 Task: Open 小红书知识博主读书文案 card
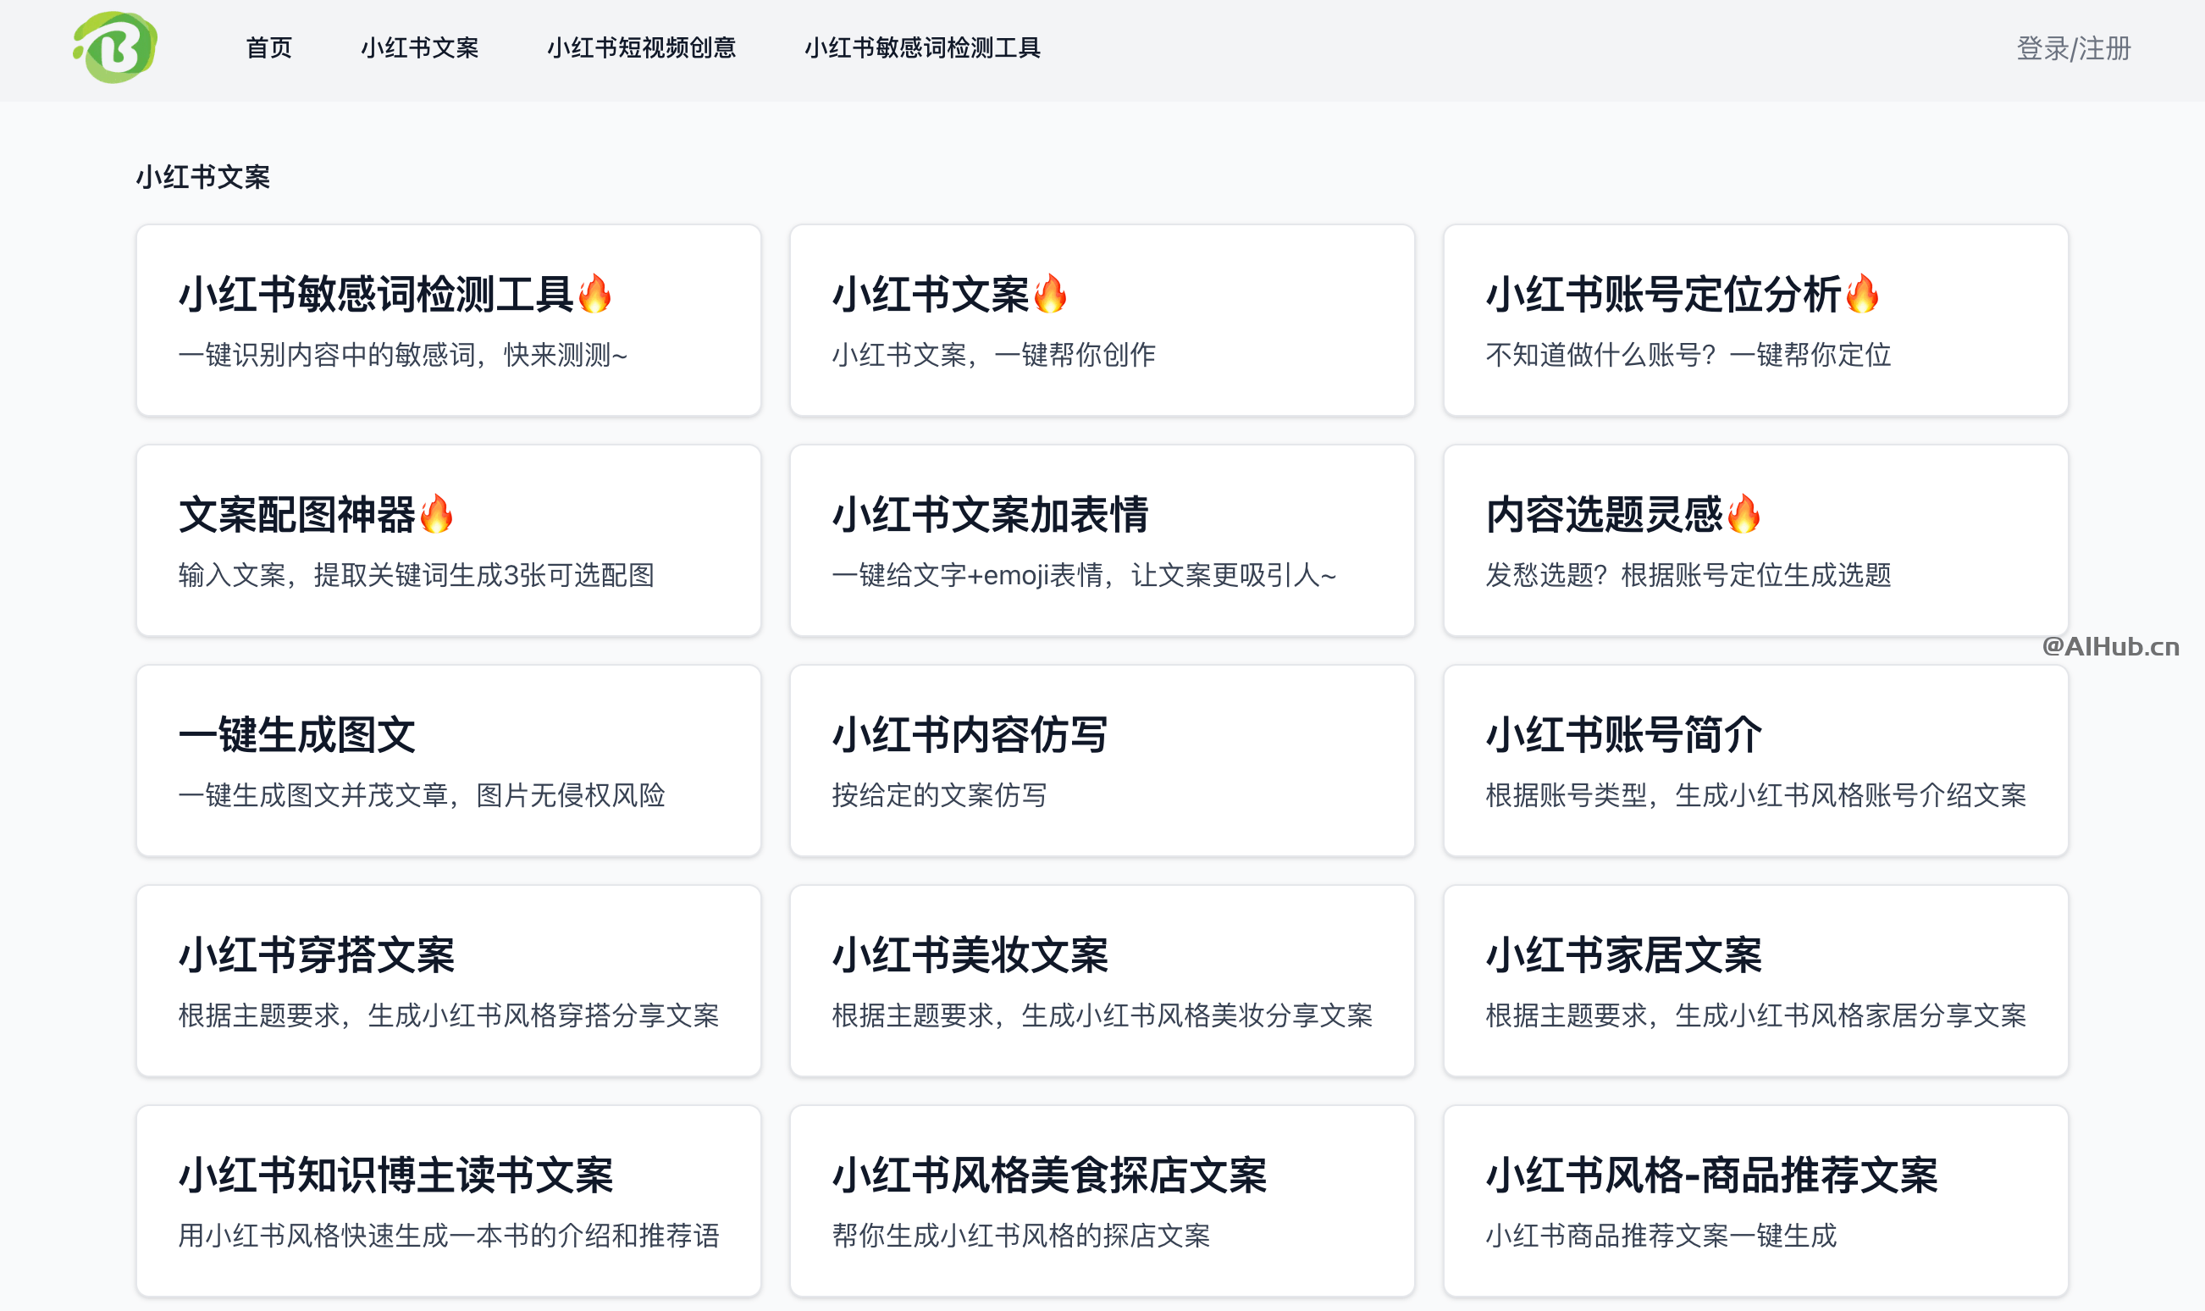click(x=448, y=1200)
